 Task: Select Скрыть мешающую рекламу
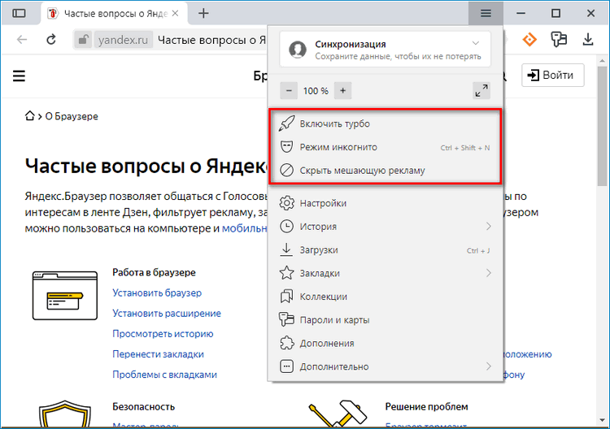coord(386,170)
